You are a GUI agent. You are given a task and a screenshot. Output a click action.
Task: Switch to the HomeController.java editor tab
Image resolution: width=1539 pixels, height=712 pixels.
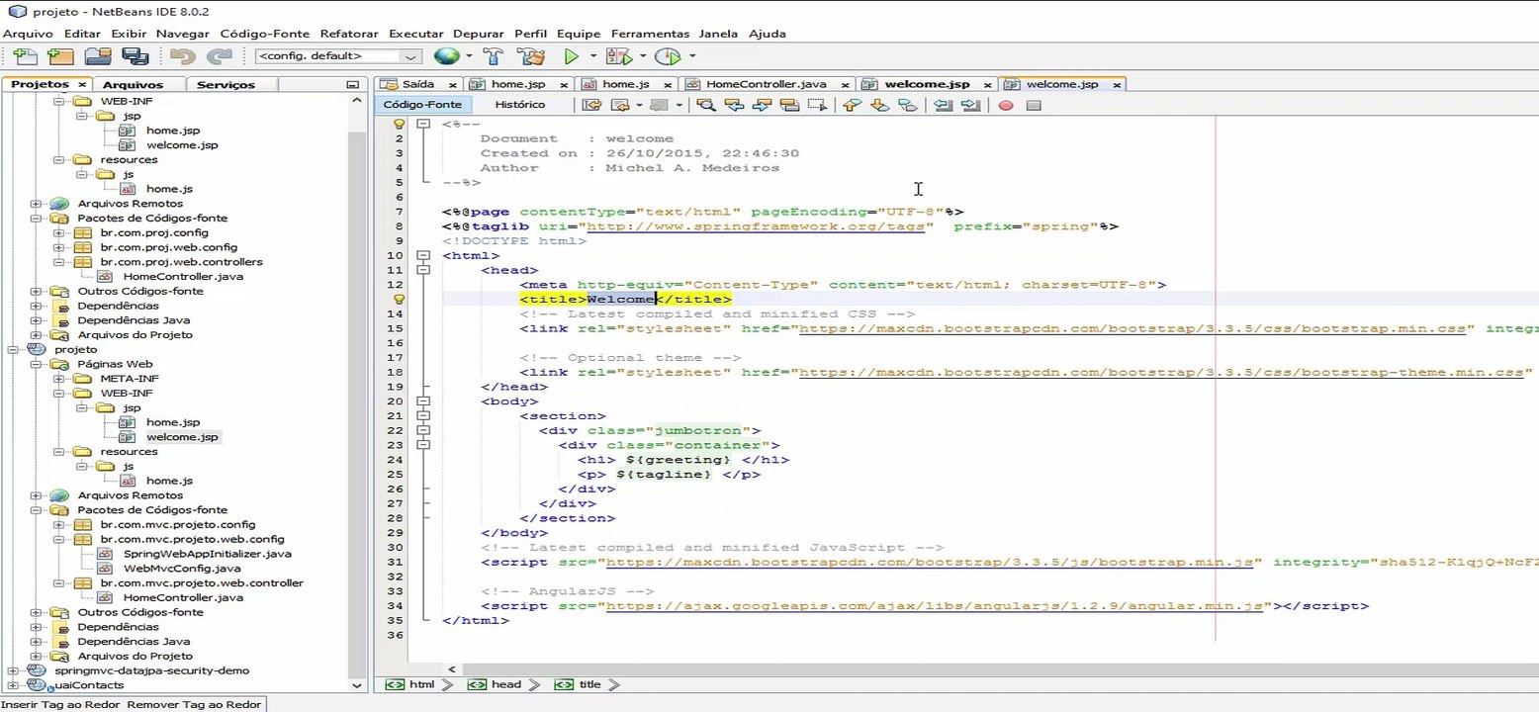point(766,85)
